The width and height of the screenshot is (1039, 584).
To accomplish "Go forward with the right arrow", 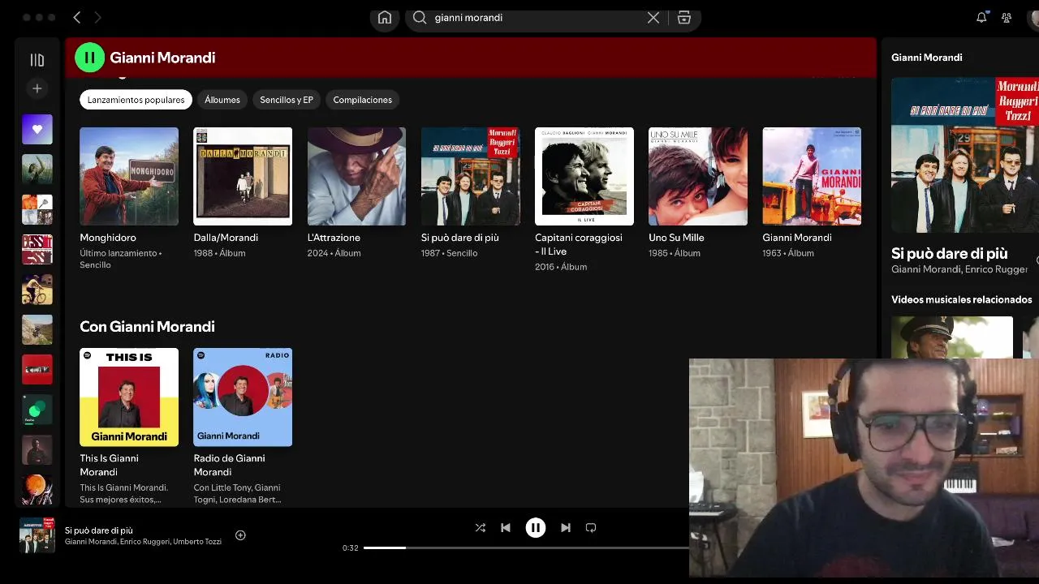I will coord(97,17).
